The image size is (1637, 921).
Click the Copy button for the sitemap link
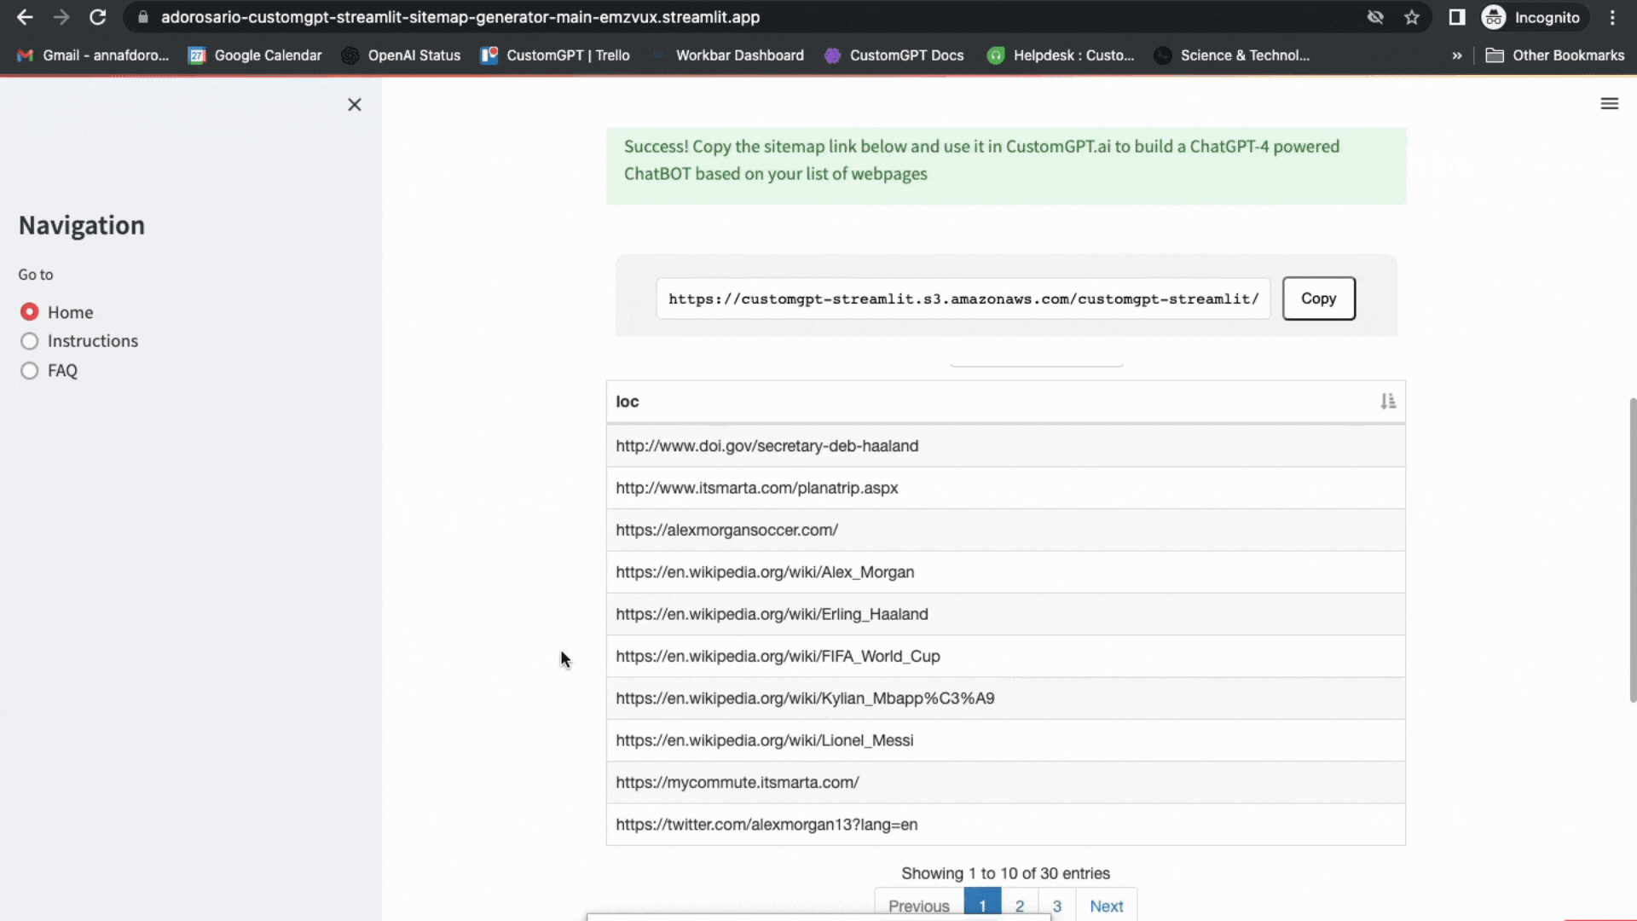[x=1318, y=298]
